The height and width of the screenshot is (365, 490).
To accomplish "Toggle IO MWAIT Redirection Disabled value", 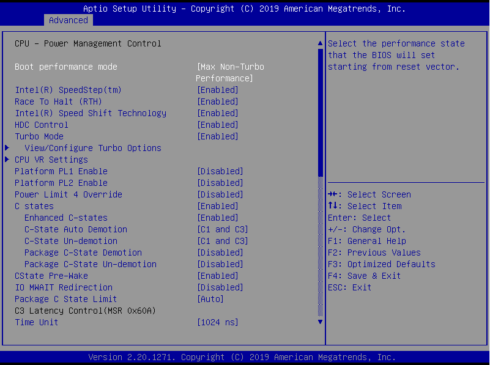I will pyautogui.click(x=220, y=287).
